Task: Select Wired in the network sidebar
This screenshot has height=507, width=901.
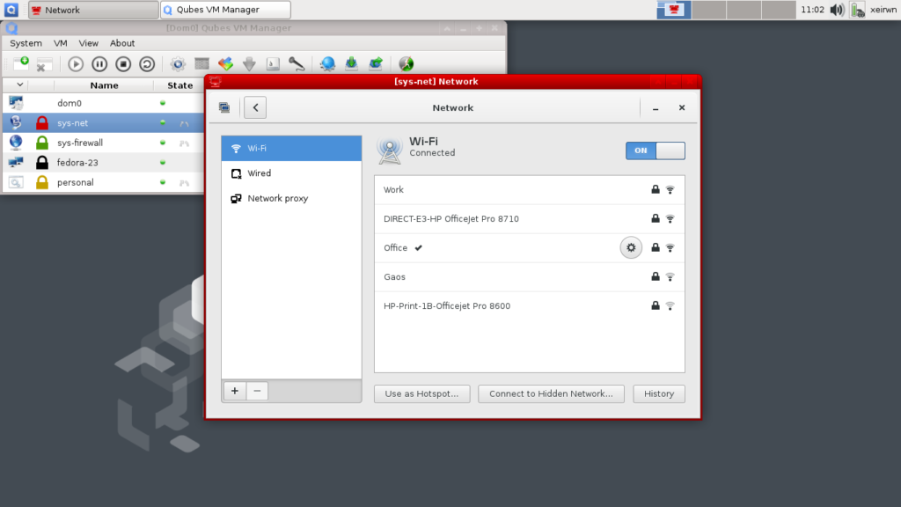Action: pos(291,173)
